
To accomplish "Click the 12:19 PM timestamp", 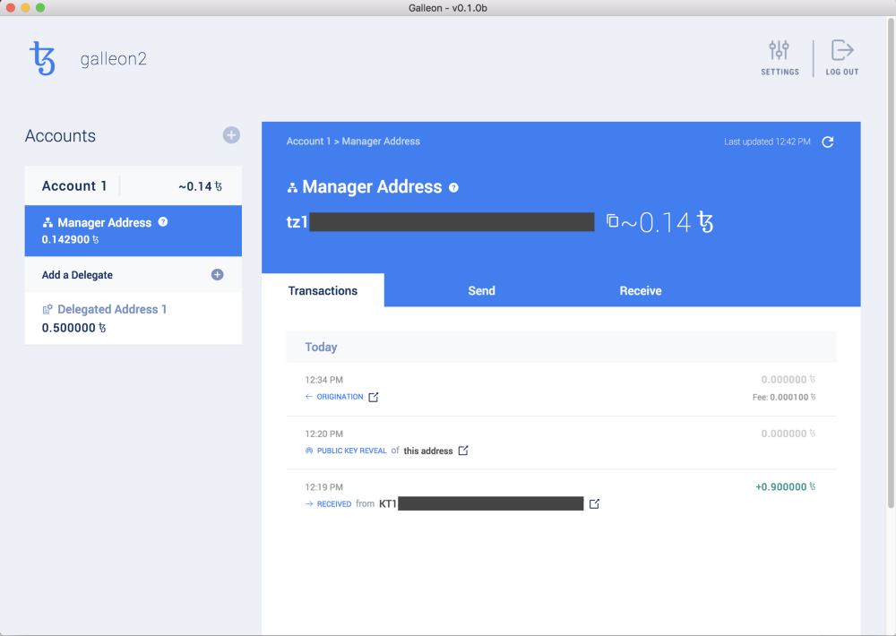I will (x=324, y=487).
